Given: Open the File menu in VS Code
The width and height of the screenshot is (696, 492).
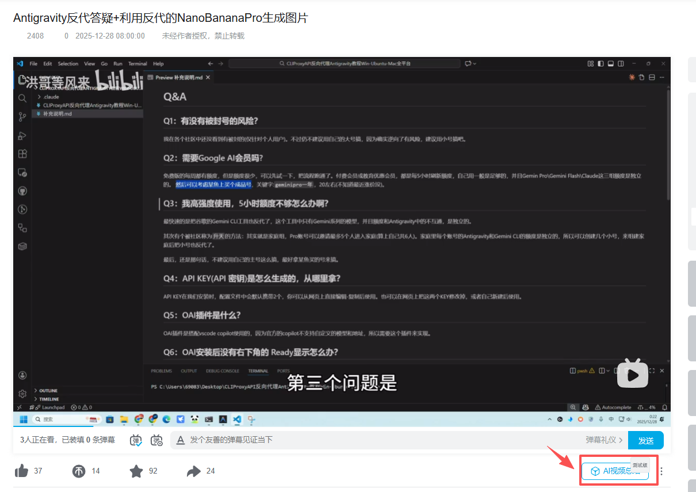Looking at the screenshot, I should pyautogui.click(x=33, y=64).
